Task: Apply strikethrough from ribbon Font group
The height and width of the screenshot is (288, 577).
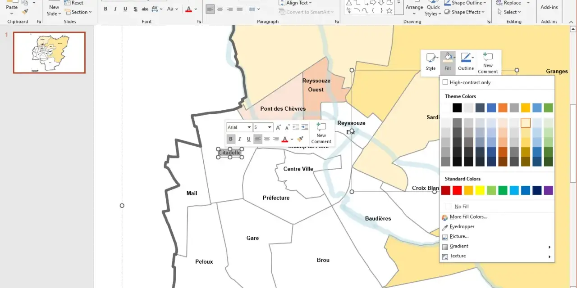Action: (x=145, y=9)
